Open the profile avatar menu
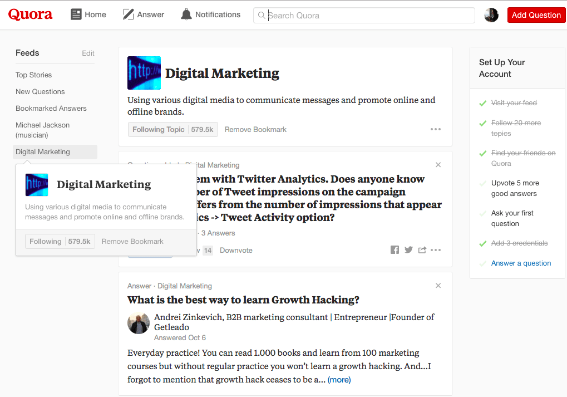The height and width of the screenshot is (397, 567). point(491,15)
